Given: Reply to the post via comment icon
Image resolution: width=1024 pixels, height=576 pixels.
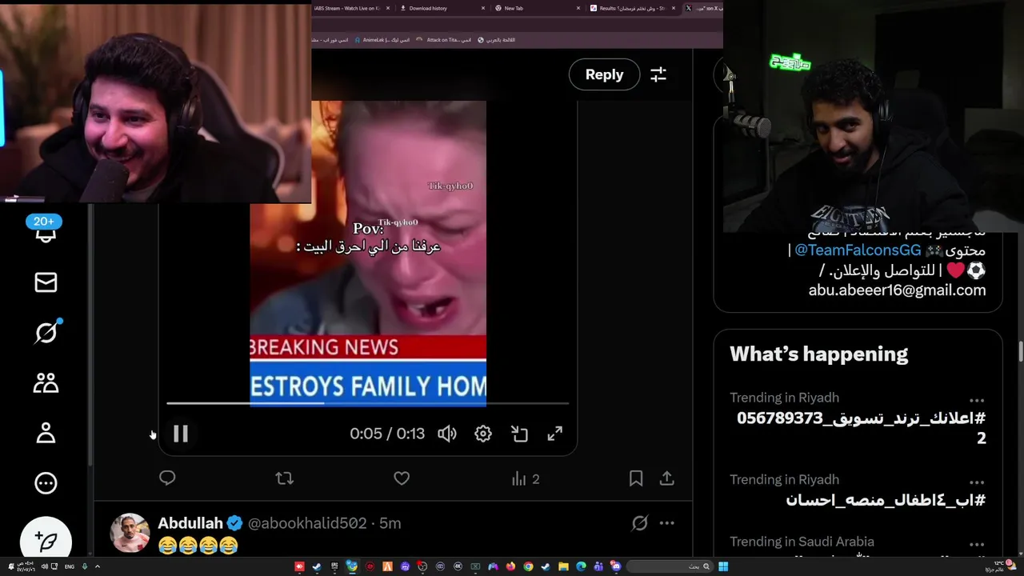Looking at the screenshot, I should click(167, 478).
